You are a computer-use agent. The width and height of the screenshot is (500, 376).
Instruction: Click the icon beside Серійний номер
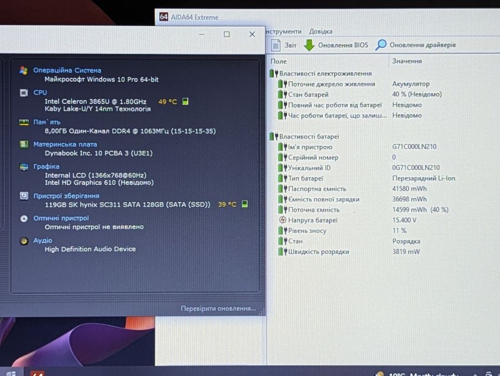coord(282,158)
